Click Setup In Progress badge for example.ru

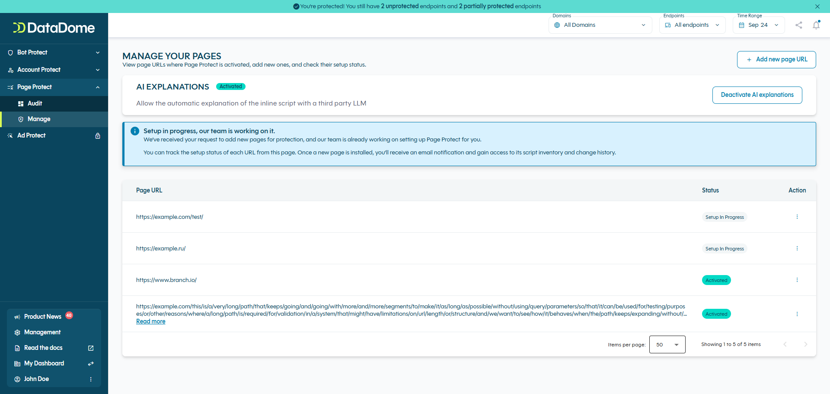click(725, 249)
